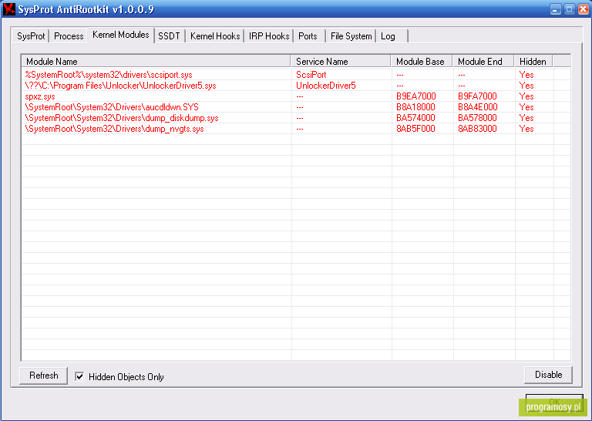This screenshot has width=592, height=421.
Task: Open the File System tab
Action: coord(351,36)
